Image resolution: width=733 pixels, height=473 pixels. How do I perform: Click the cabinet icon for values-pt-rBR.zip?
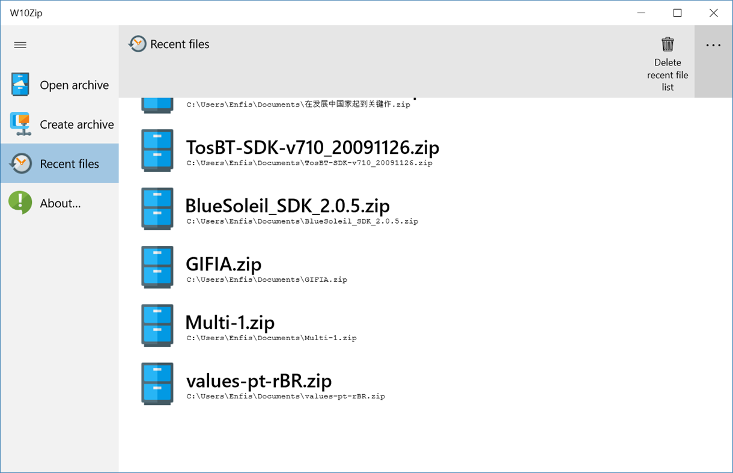[157, 383]
